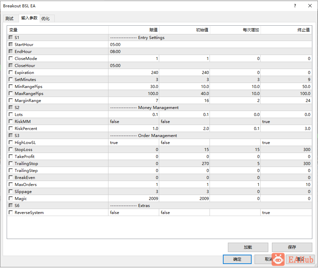Enable the RiskPercent checkbox

tap(11, 128)
